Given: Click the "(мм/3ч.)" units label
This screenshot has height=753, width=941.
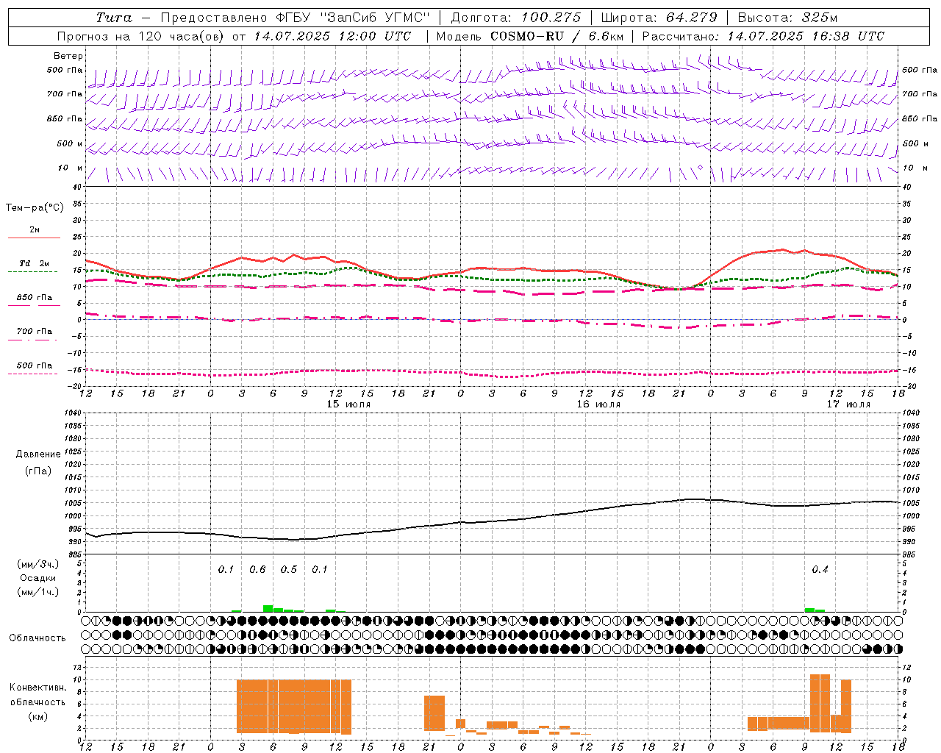Looking at the screenshot, I should 37,564.
